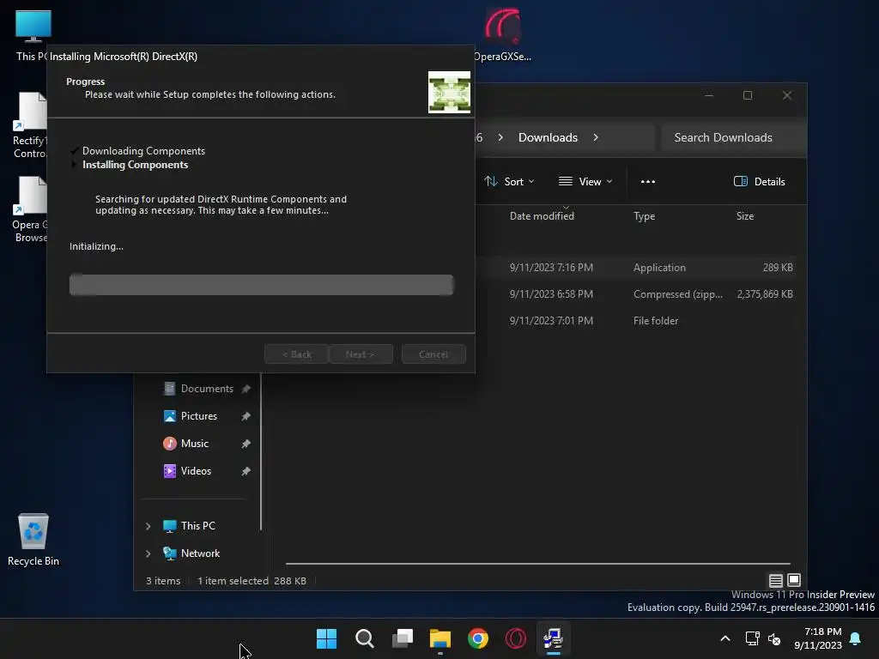The width and height of the screenshot is (879, 659).
Task: Open the See more (three dots) menu
Action: [x=647, y=182]
